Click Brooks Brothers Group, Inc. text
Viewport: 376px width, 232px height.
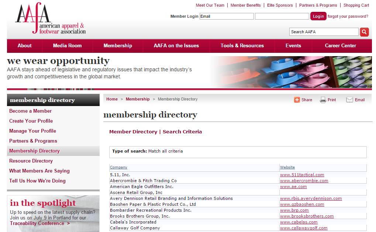(139, 216)
